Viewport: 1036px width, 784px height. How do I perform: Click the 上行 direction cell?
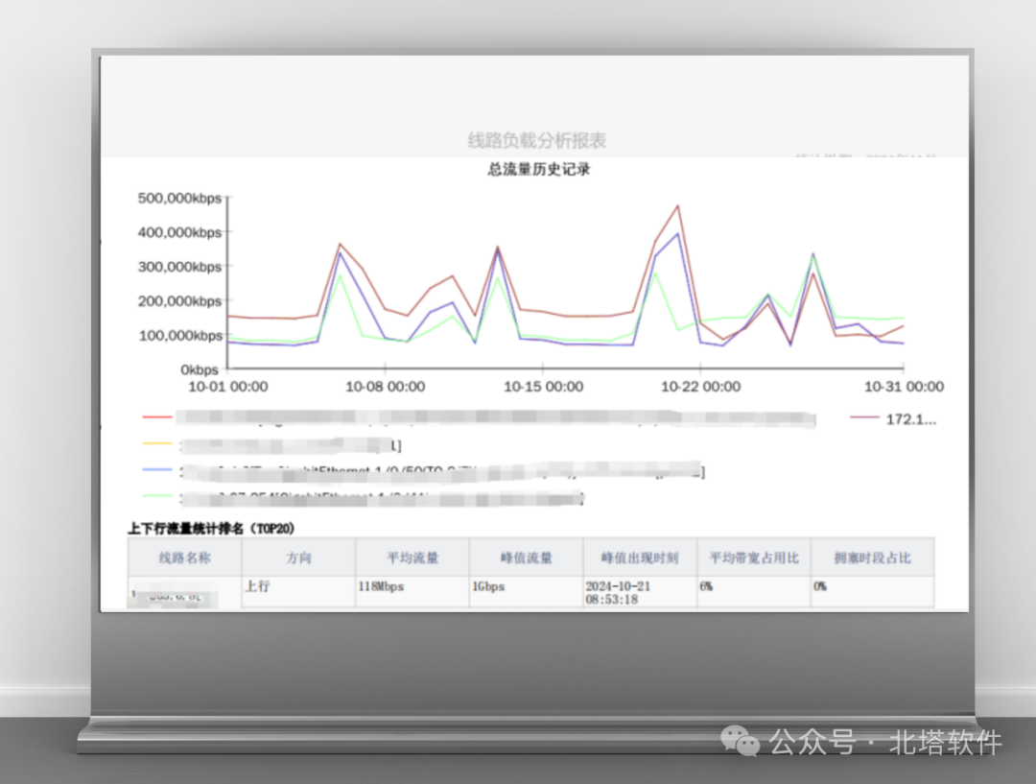(298, 592)
